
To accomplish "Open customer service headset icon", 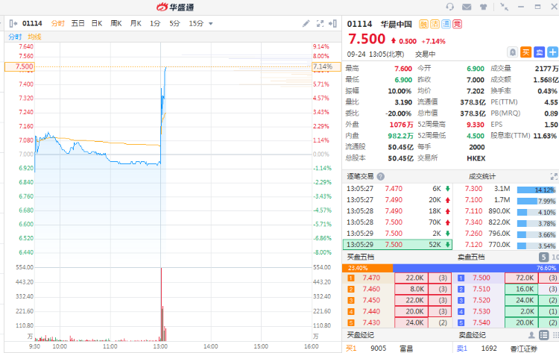I will coord(450,7).
